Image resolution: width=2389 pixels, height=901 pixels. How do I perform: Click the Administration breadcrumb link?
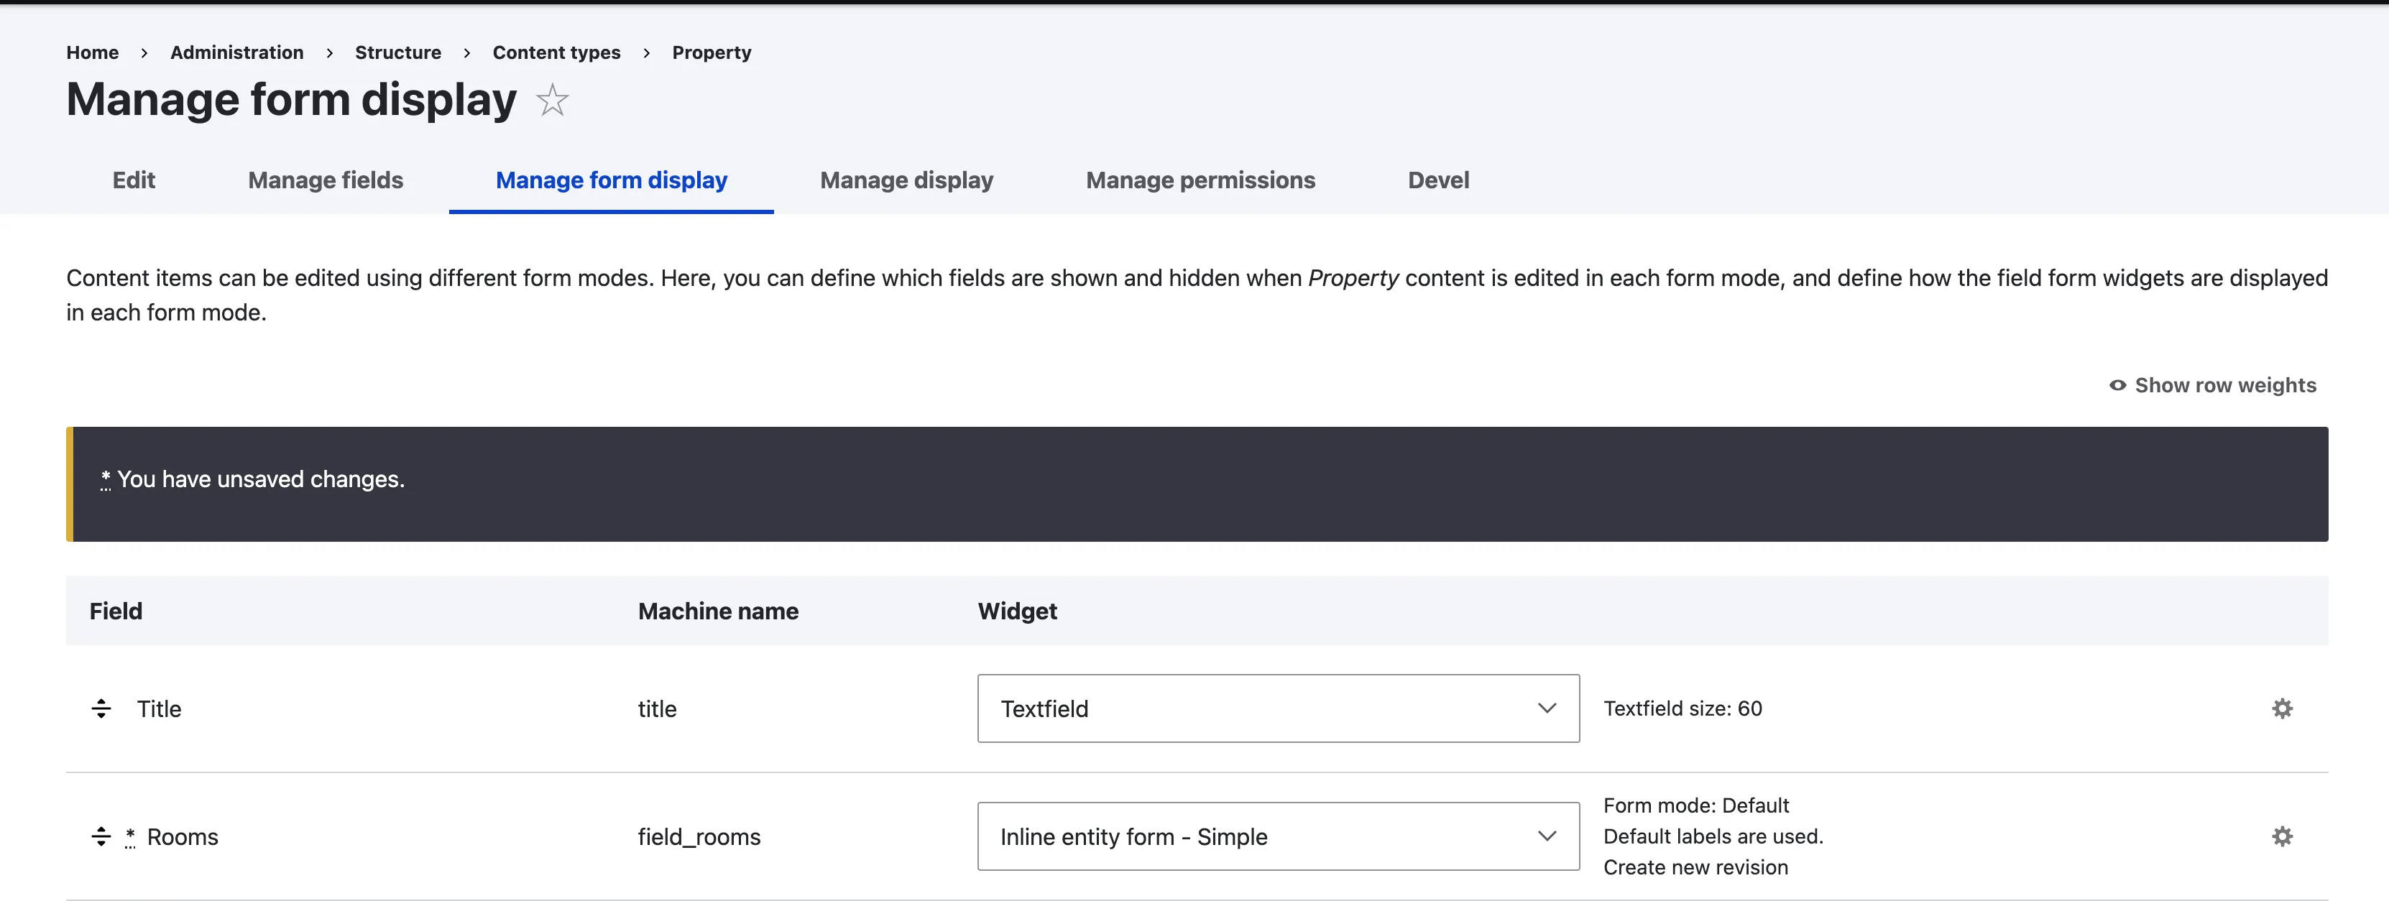tap(236, 53)
